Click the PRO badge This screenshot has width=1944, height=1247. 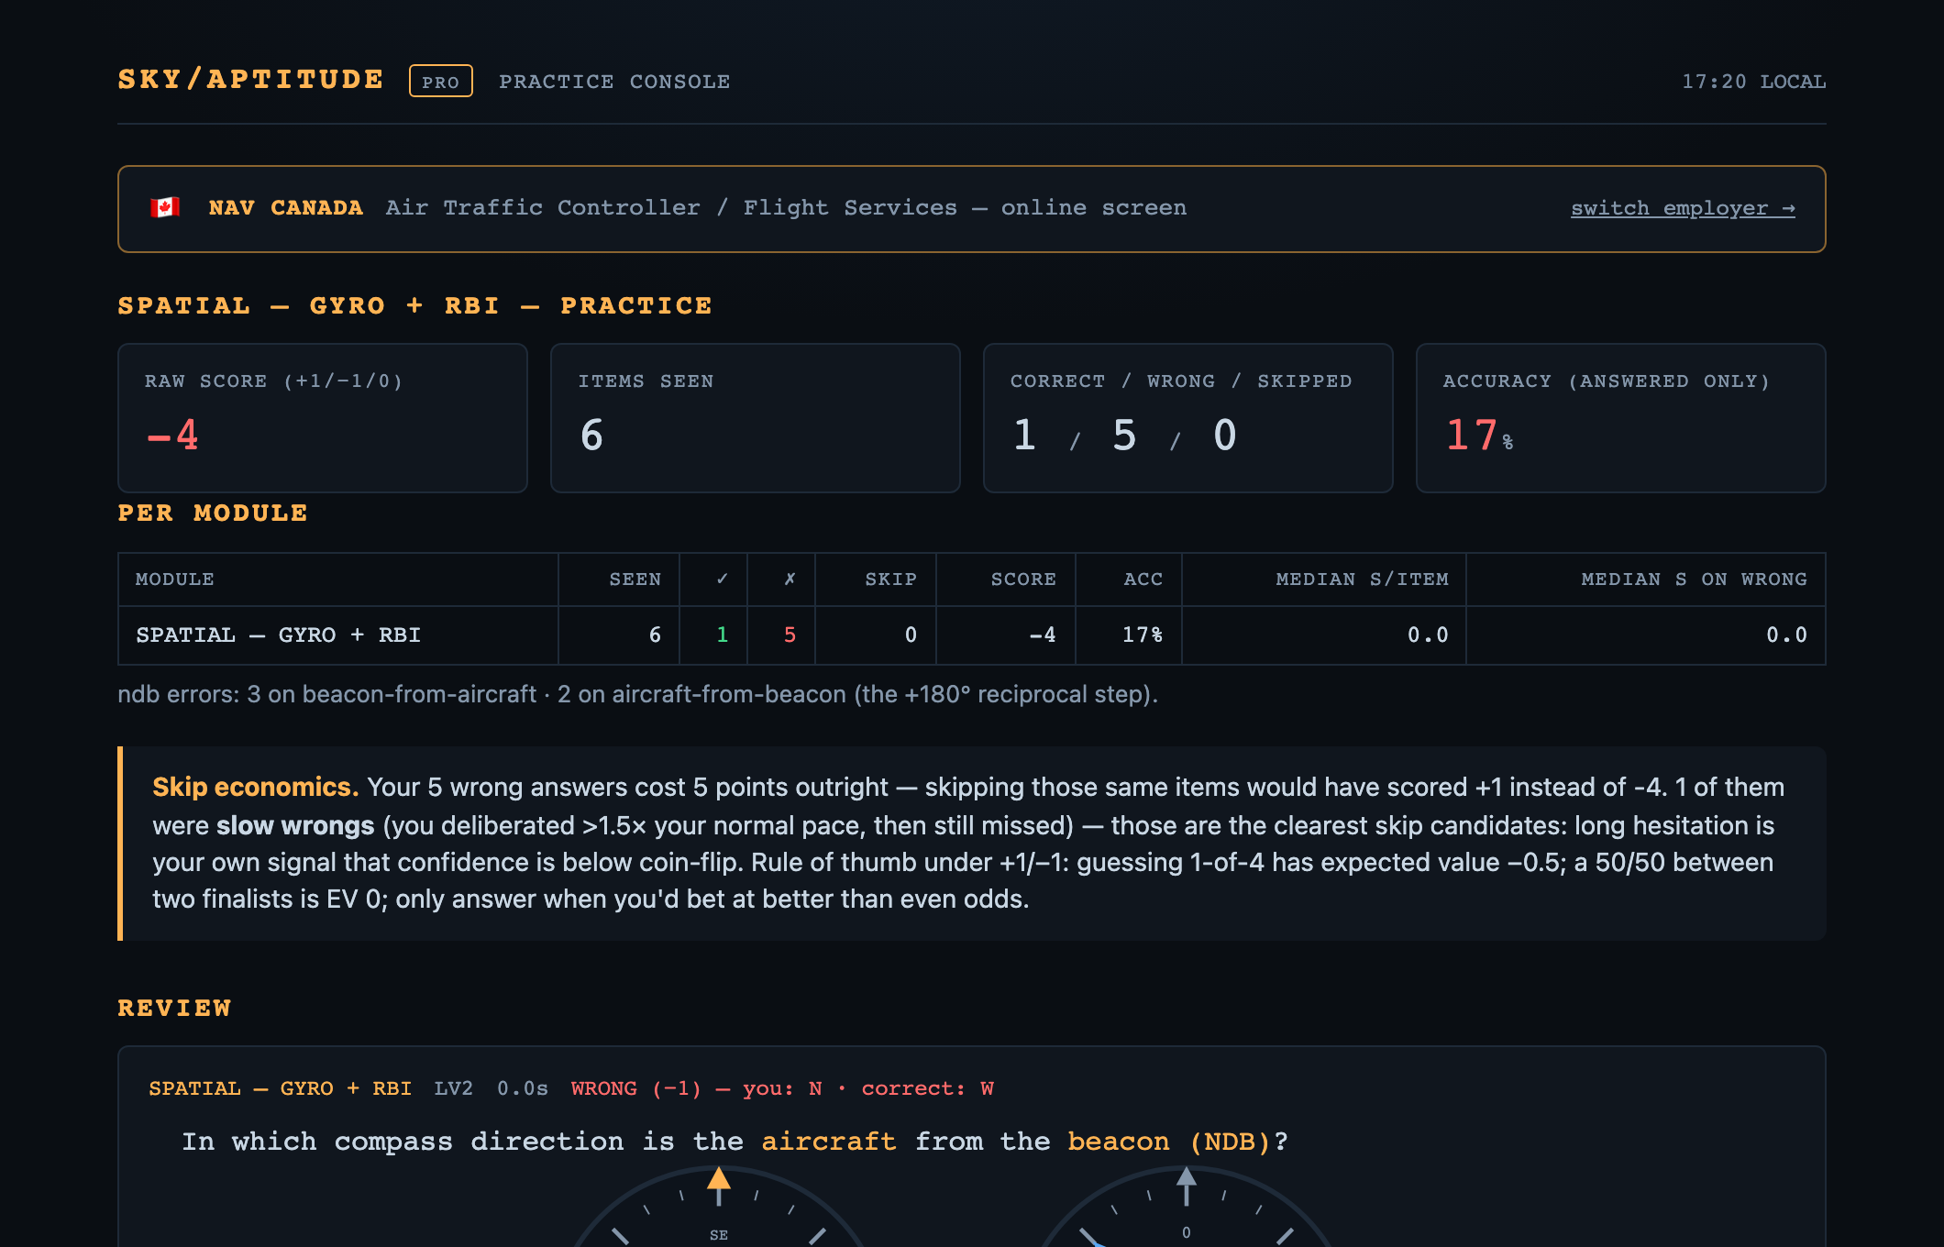[x=440, y=81]
